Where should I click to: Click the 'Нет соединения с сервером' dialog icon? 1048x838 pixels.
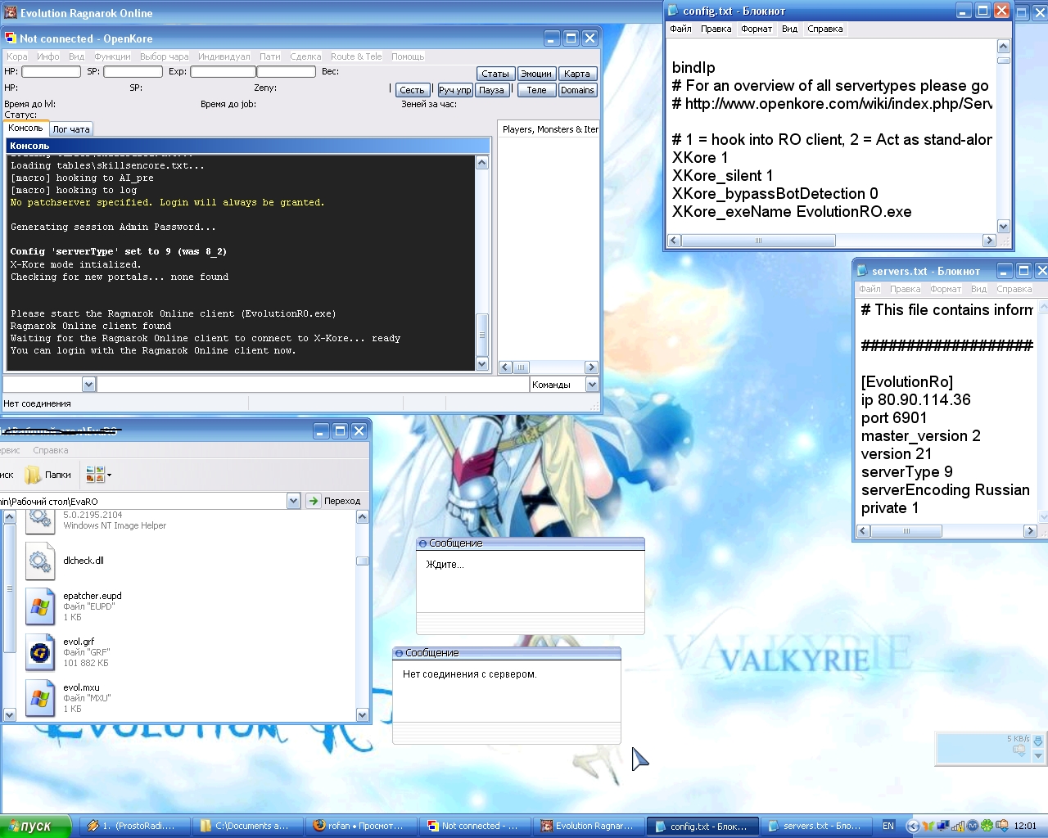click(x=399, y=653)
